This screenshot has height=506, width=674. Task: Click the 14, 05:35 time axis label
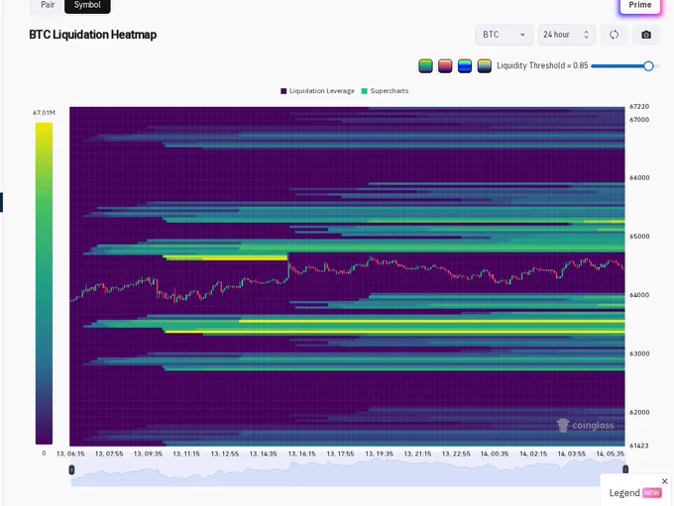611,454
